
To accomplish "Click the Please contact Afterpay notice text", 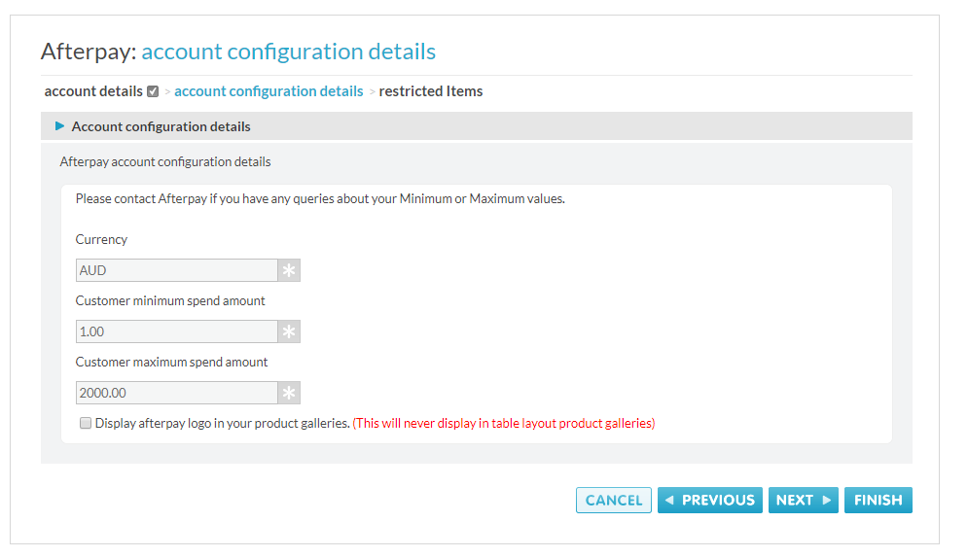I will pyautogui.click(x=320, y=198).
